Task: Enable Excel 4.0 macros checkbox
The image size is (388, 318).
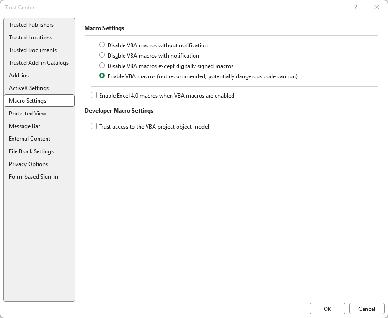Action: click(x=94, y=95)
